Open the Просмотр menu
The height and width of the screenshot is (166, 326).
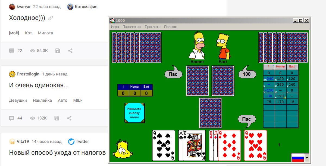click(x=152, y=27)
